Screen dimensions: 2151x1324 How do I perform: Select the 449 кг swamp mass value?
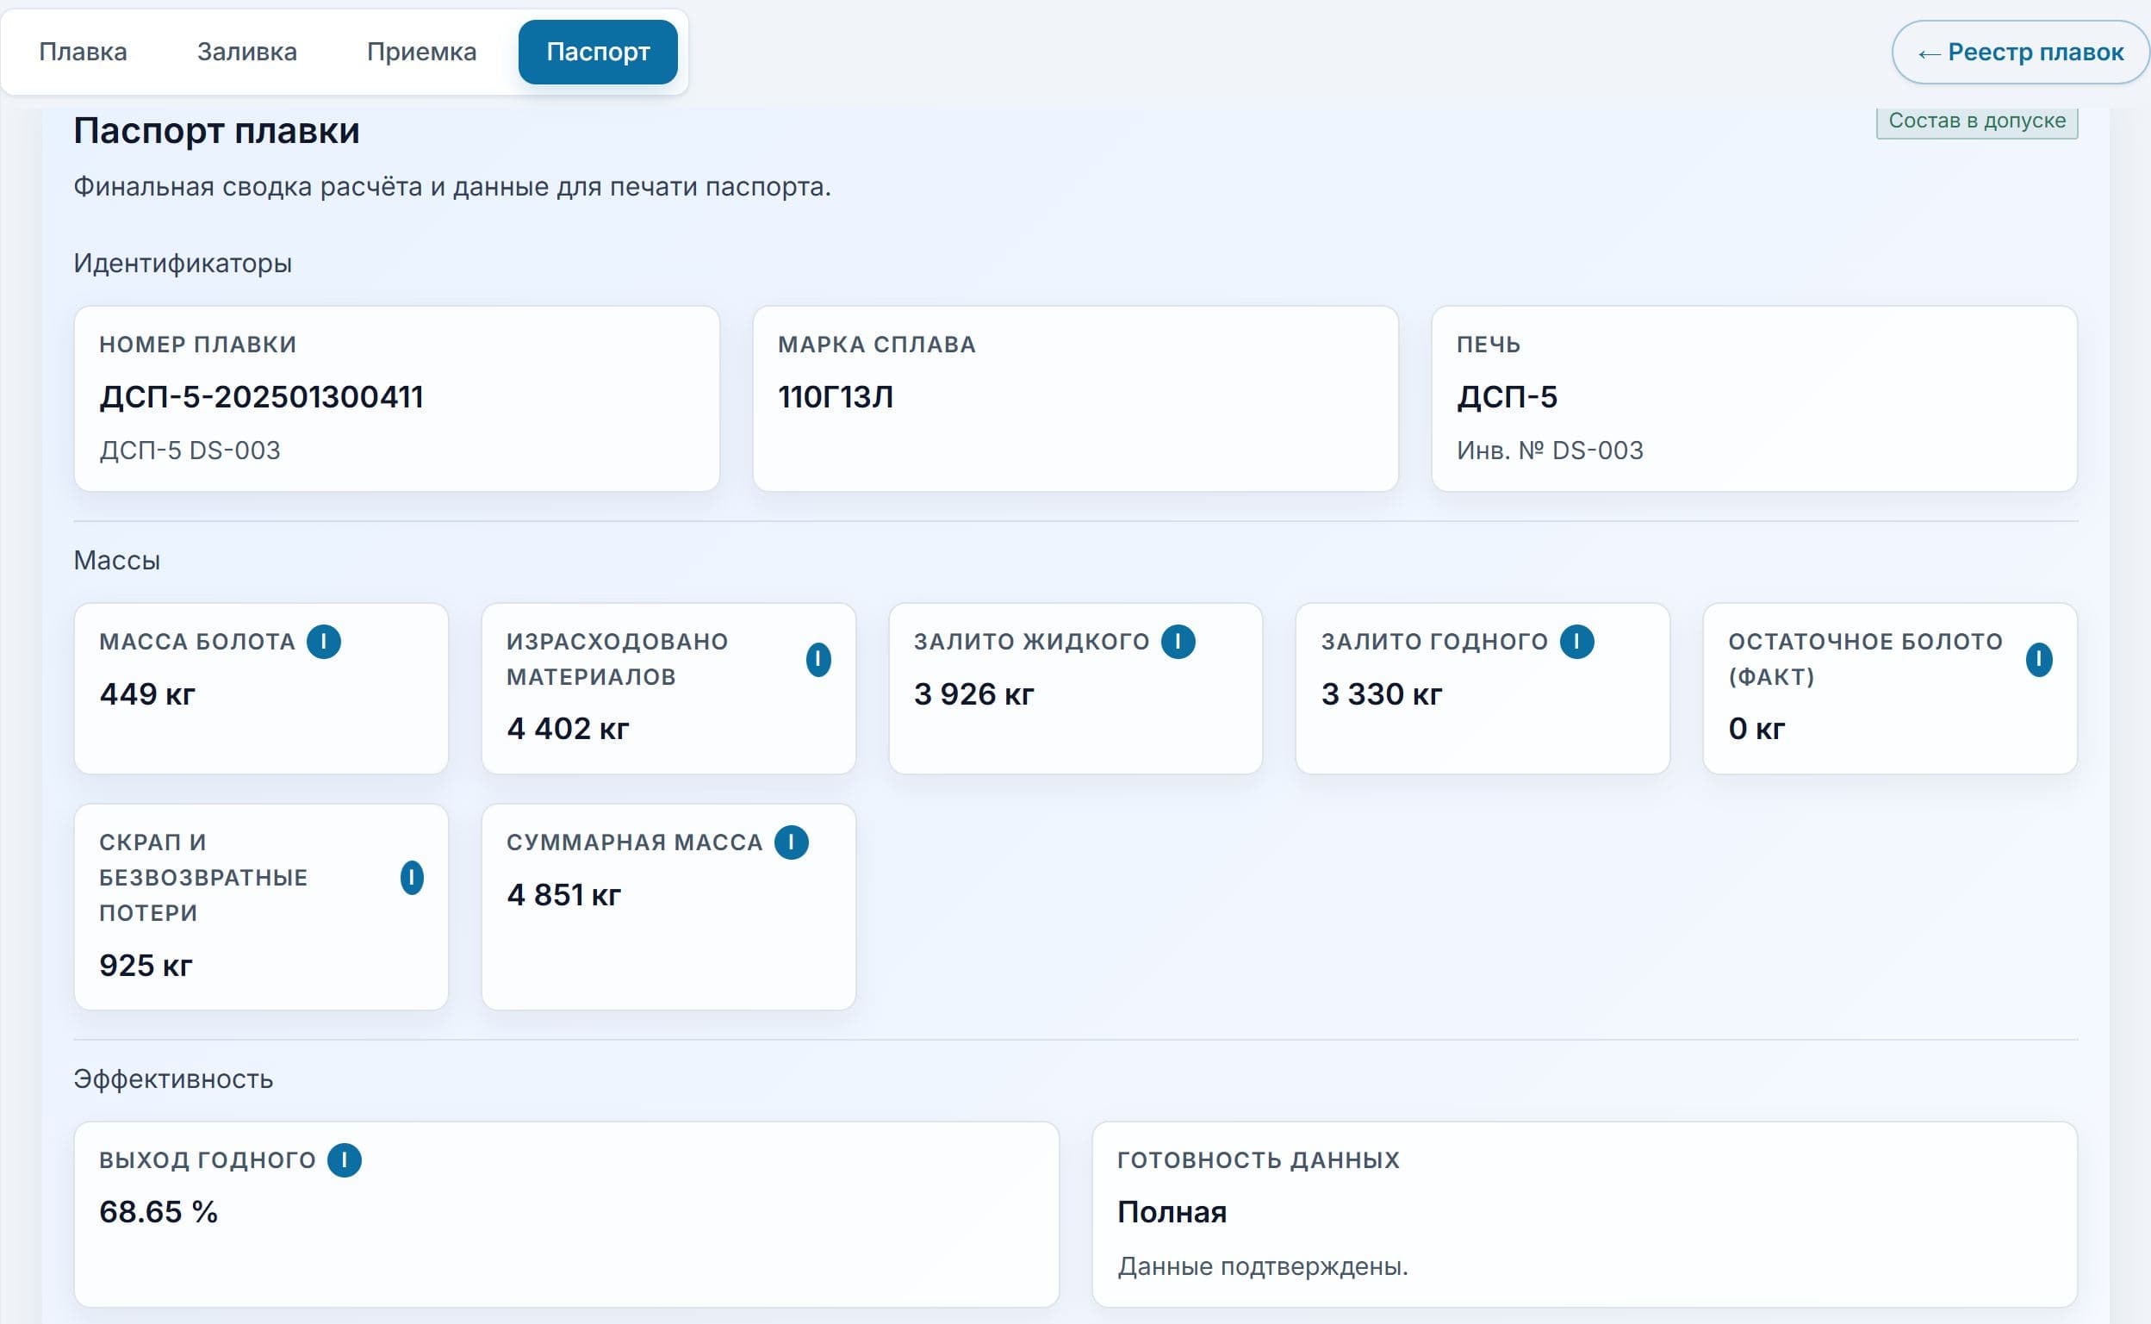(147, 694)
